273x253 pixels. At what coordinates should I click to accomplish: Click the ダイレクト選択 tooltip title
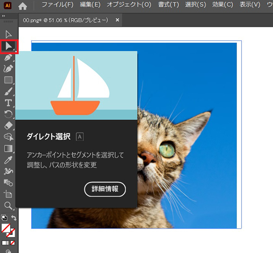click(x=49, y=137)
